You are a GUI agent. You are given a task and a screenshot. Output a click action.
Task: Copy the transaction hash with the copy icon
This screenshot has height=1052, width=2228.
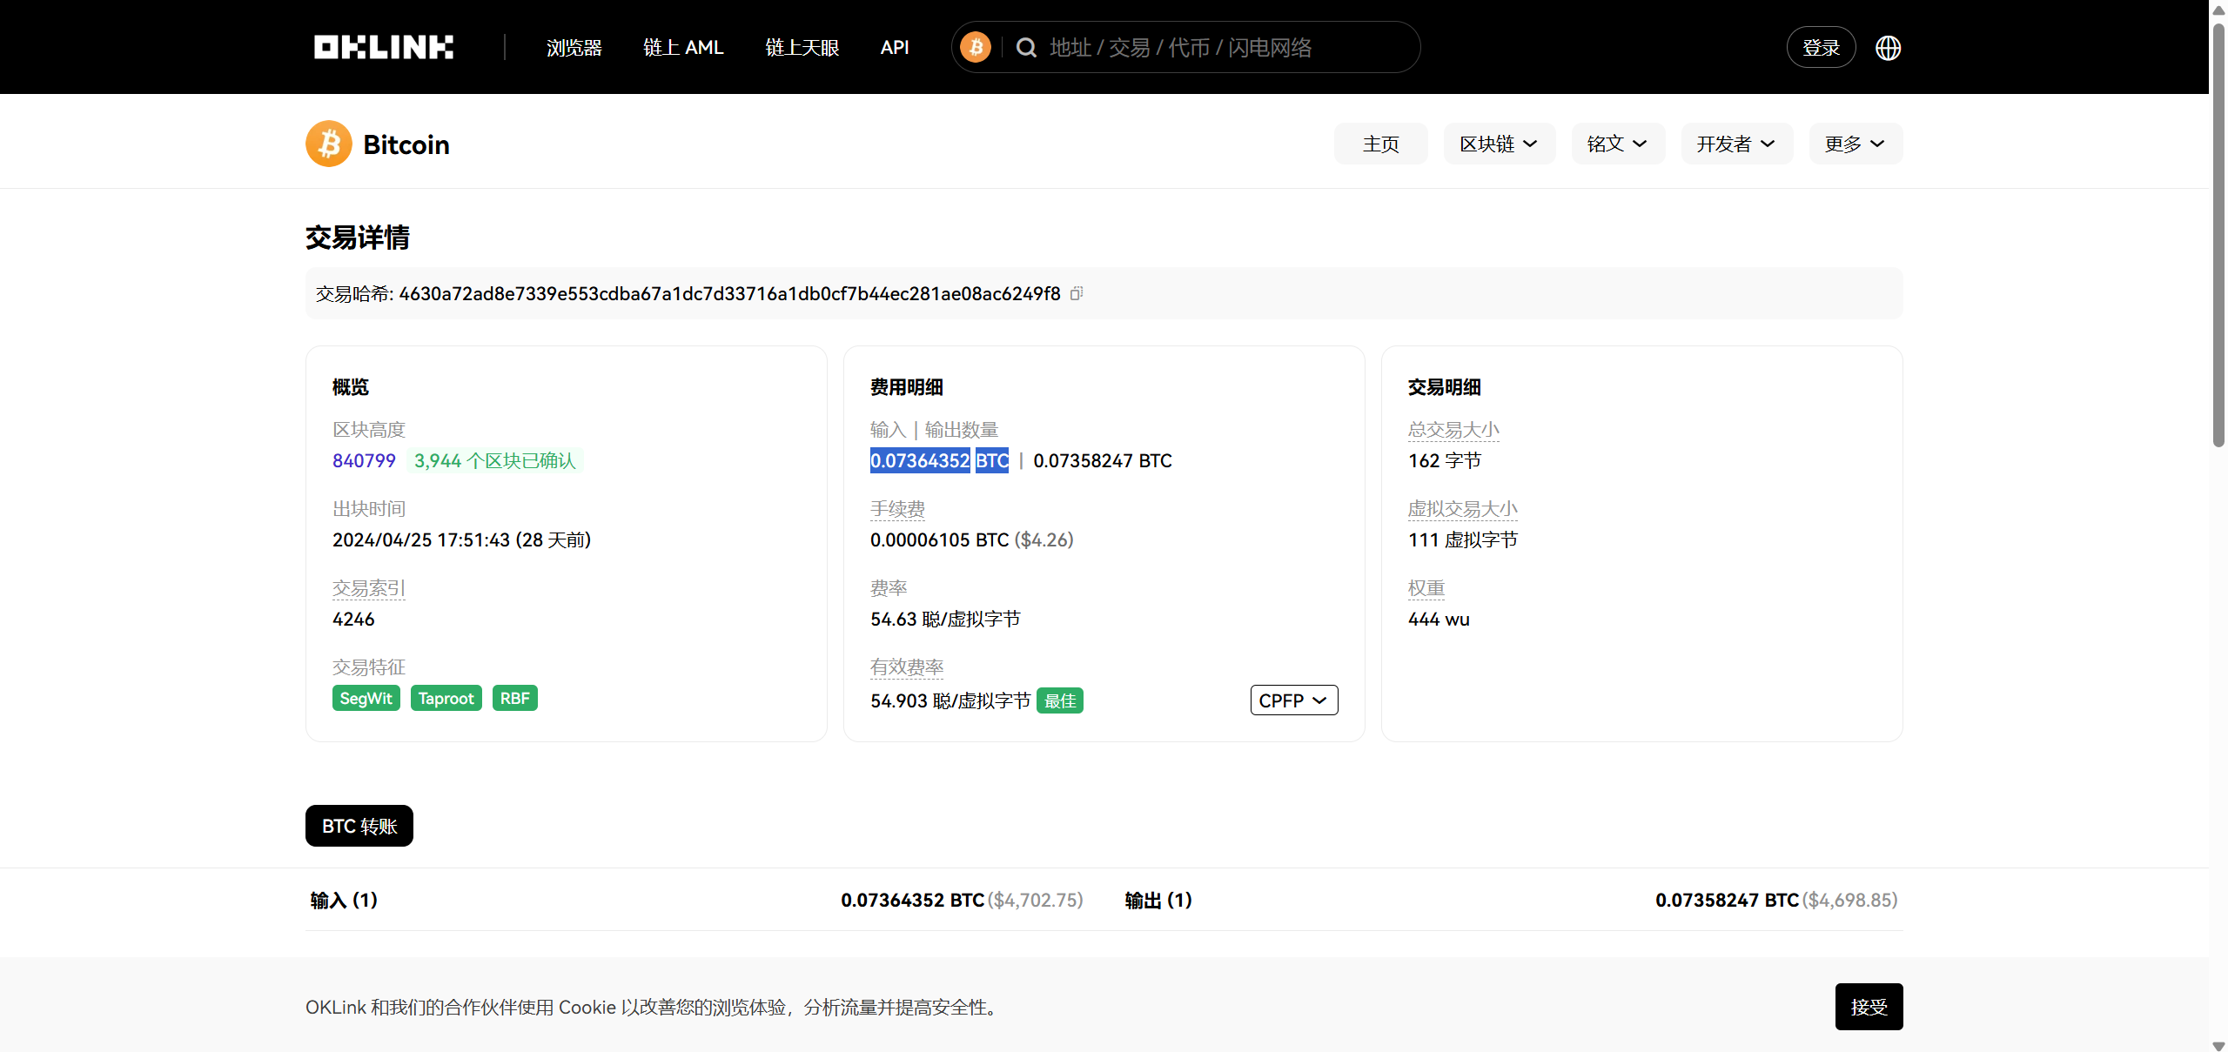(x=1077, y=293)
